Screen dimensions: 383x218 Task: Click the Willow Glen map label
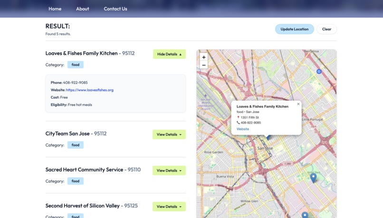[x=249, y=201]
